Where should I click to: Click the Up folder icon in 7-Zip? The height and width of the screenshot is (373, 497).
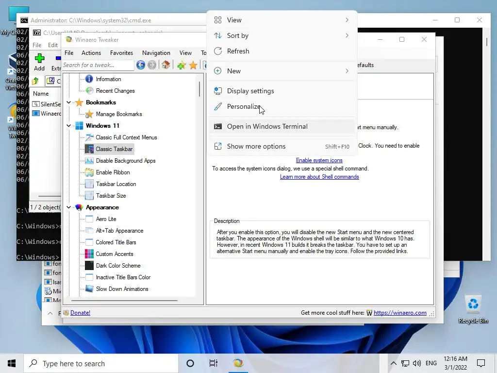click(35, 81)
